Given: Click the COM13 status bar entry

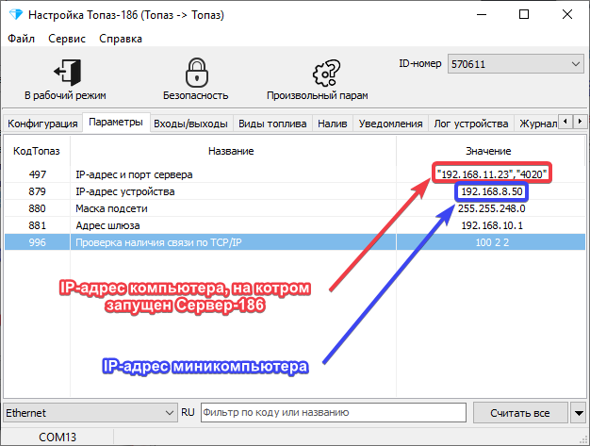Looking at the screenshot, I should 57,437.
